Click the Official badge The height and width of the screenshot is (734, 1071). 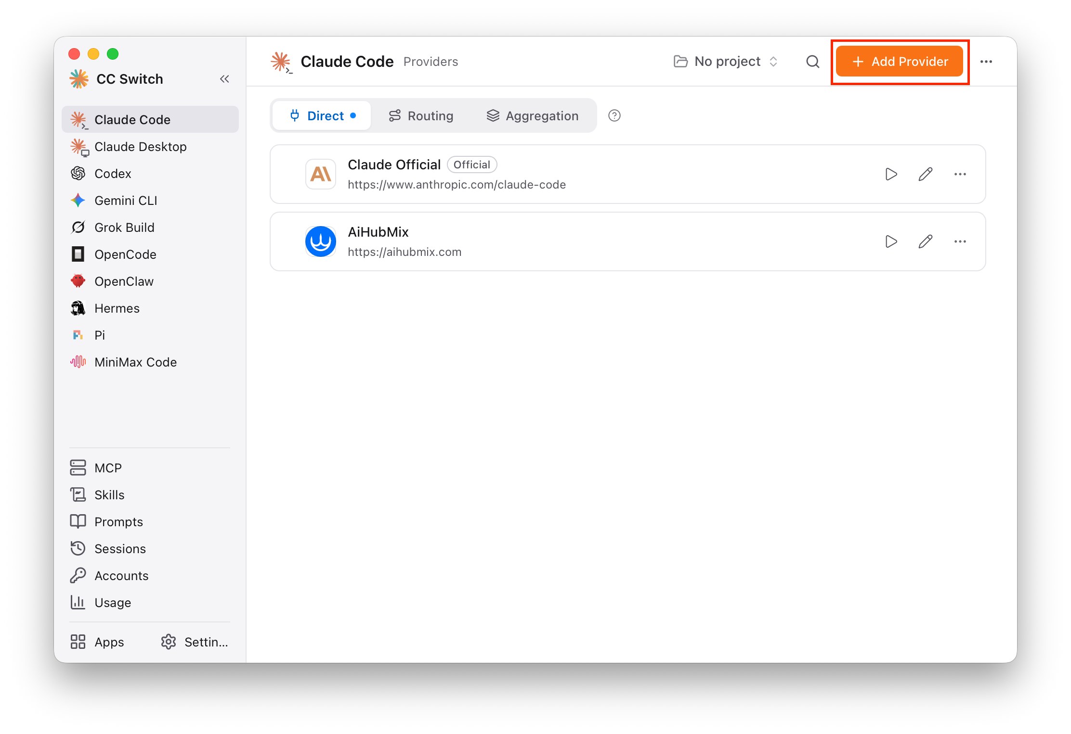pos(472,165)
